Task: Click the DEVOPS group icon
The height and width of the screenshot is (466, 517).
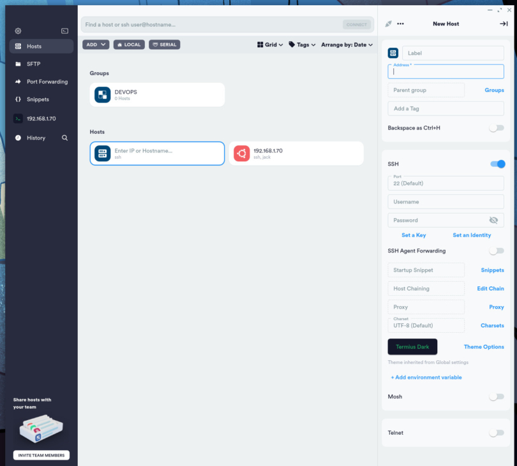Action: pos(103,95)
